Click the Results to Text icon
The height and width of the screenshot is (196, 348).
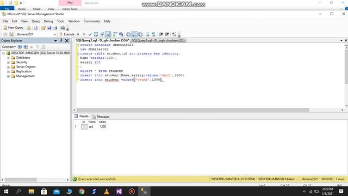tap(128, 34)
